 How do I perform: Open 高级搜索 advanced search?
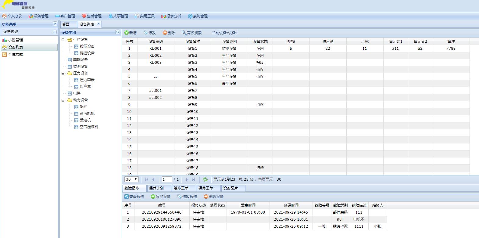tap(191, 33)
